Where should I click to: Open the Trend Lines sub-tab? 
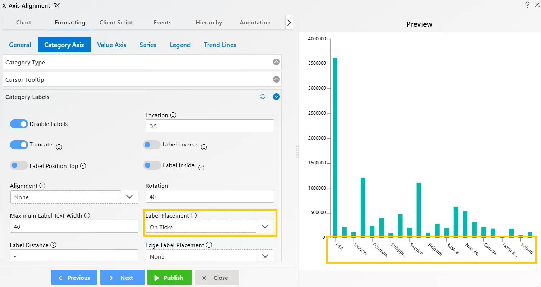click(220, 45)
